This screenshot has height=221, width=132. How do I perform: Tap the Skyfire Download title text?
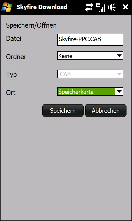(42, 7)
